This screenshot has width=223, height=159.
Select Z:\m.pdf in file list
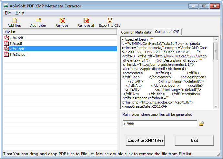(x=60, y=38)
